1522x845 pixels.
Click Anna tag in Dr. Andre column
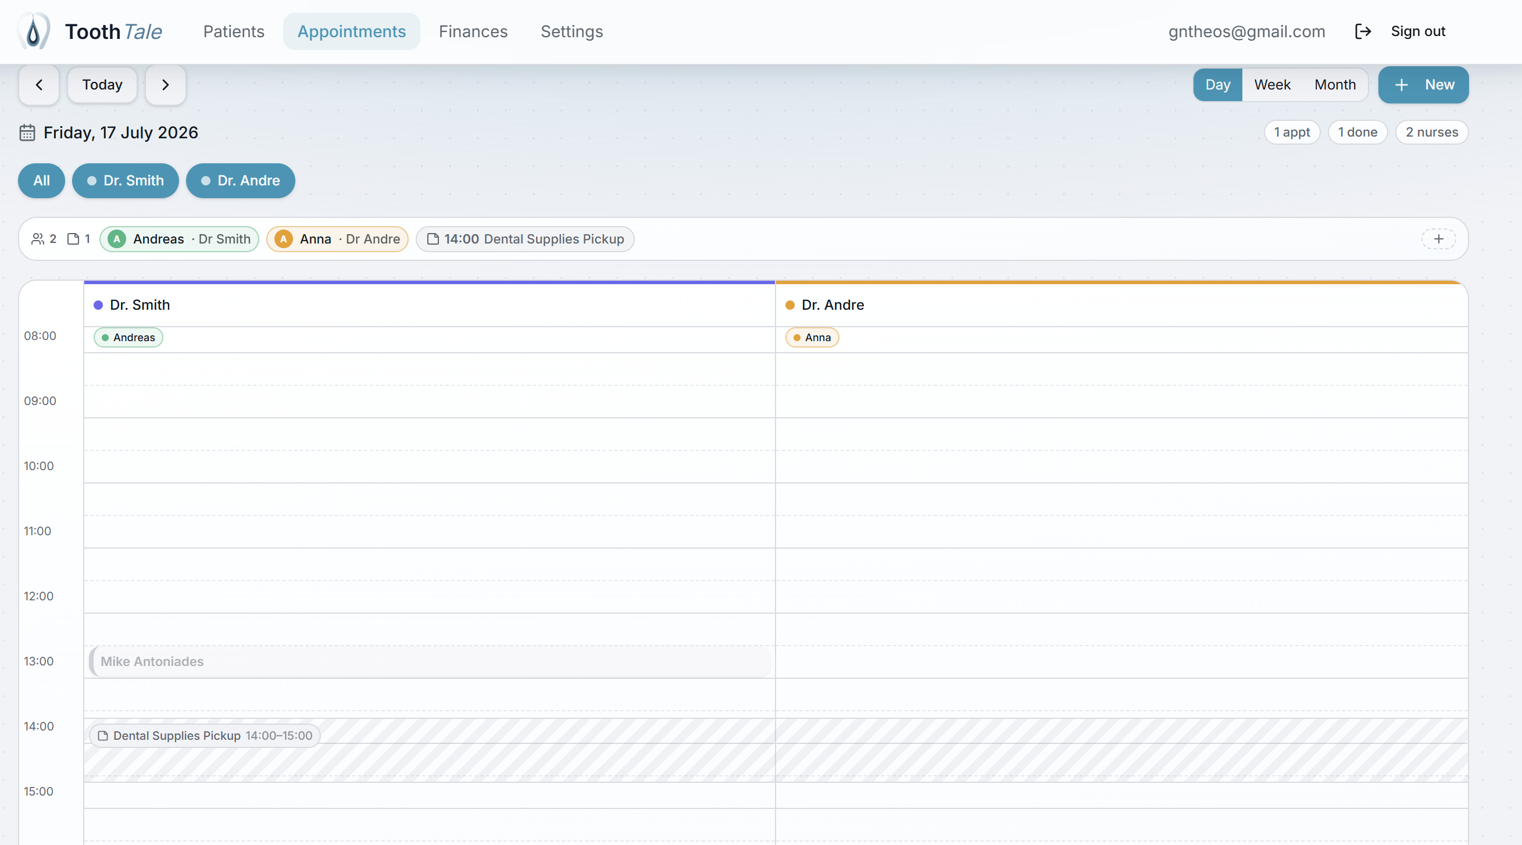pos(812,337)
